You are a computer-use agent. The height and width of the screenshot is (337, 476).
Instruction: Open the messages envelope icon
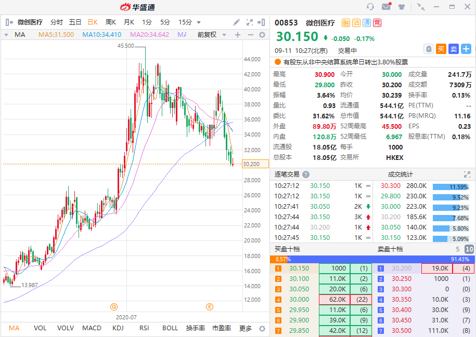386,6
